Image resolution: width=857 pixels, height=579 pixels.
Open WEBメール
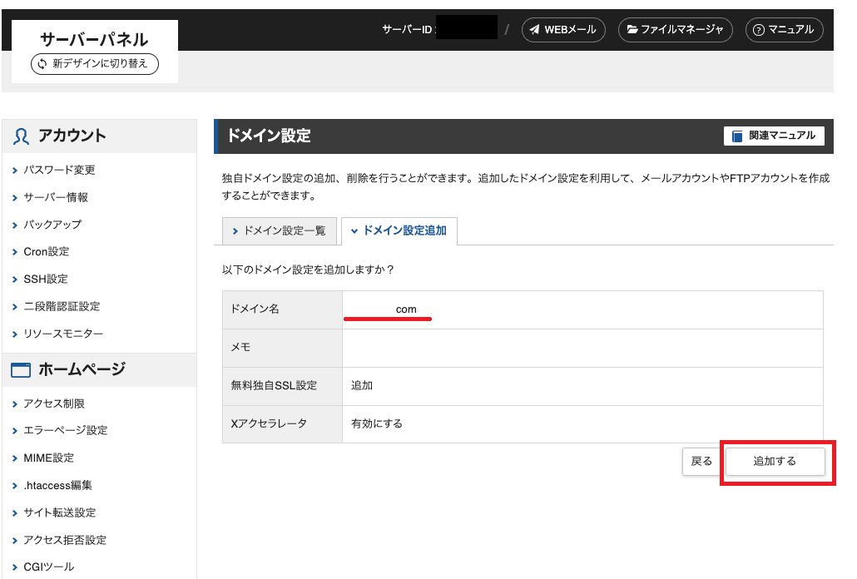(563, 29)
